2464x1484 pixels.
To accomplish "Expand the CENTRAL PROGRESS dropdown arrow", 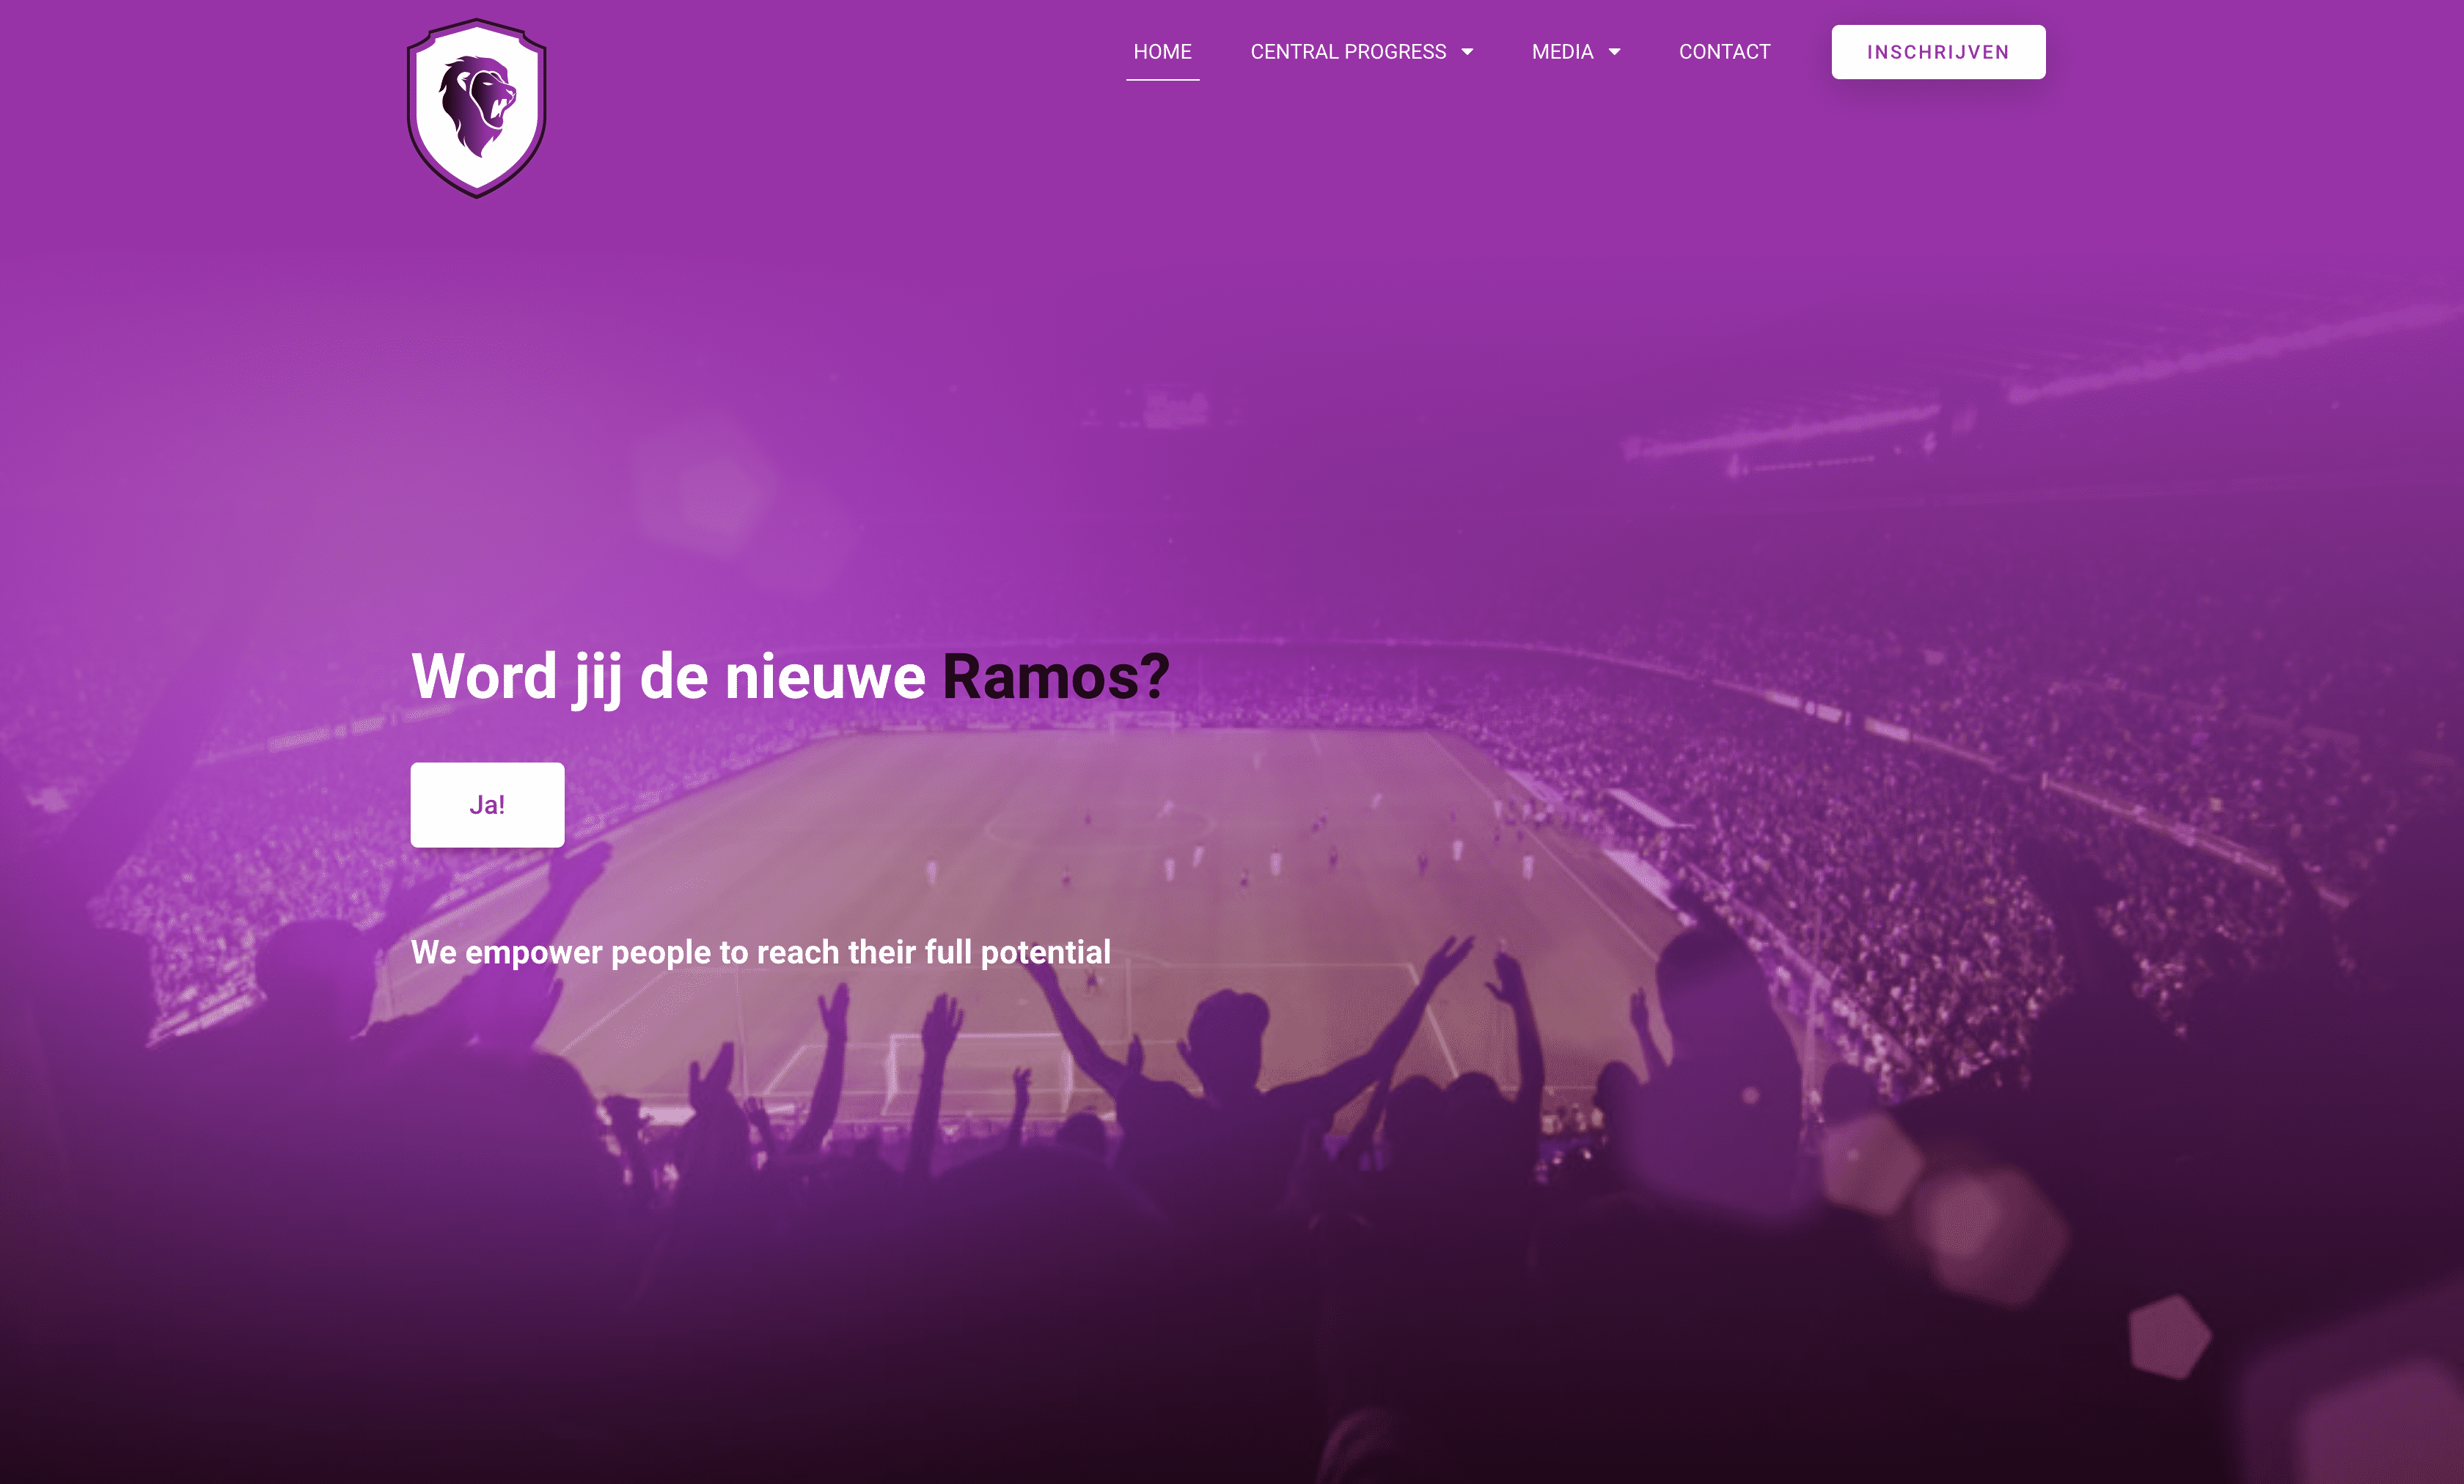I will click(x=1467, y=52).
